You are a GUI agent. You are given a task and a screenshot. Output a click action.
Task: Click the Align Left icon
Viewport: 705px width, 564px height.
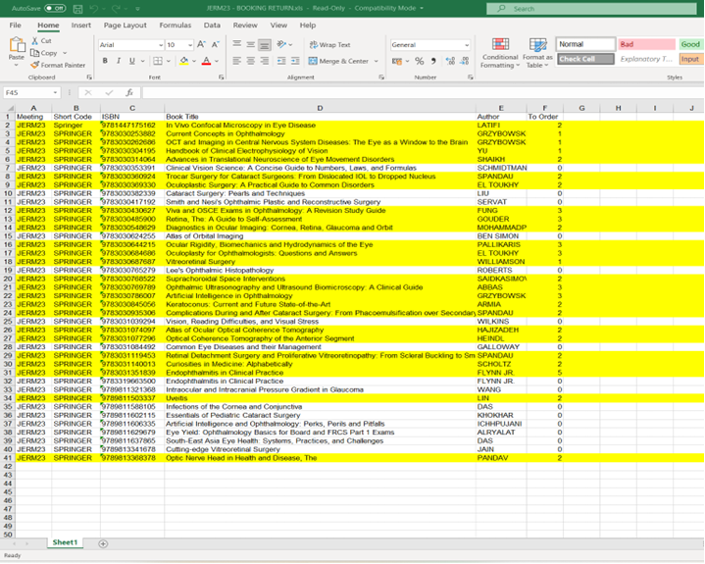coord(237,61)
